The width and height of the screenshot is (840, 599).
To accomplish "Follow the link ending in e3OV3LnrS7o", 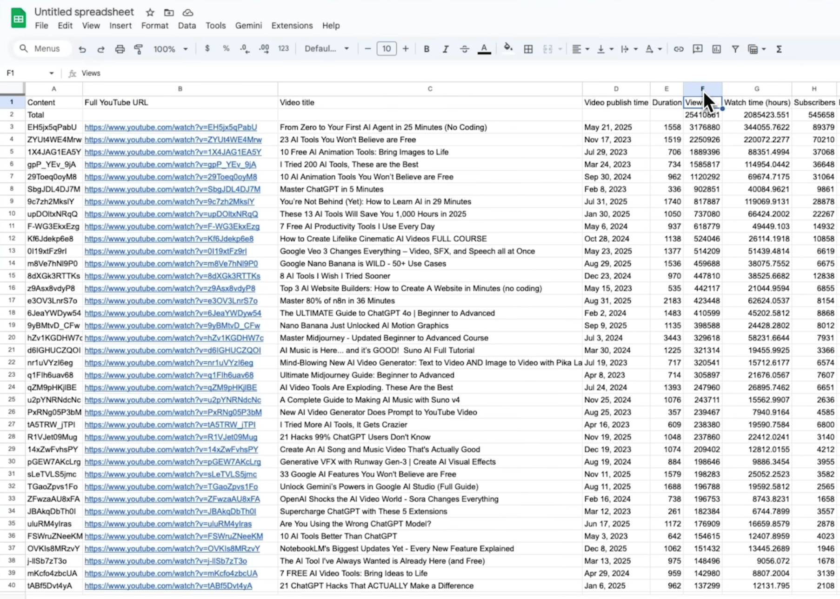I will click(x=171, y=301).
